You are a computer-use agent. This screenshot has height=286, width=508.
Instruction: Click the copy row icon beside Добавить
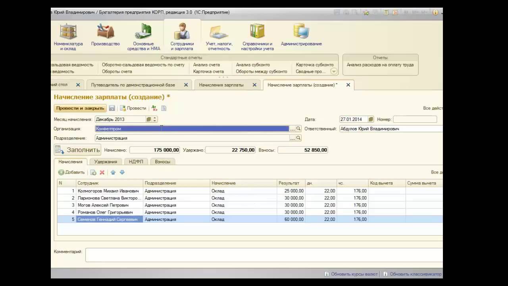point(93,172)
